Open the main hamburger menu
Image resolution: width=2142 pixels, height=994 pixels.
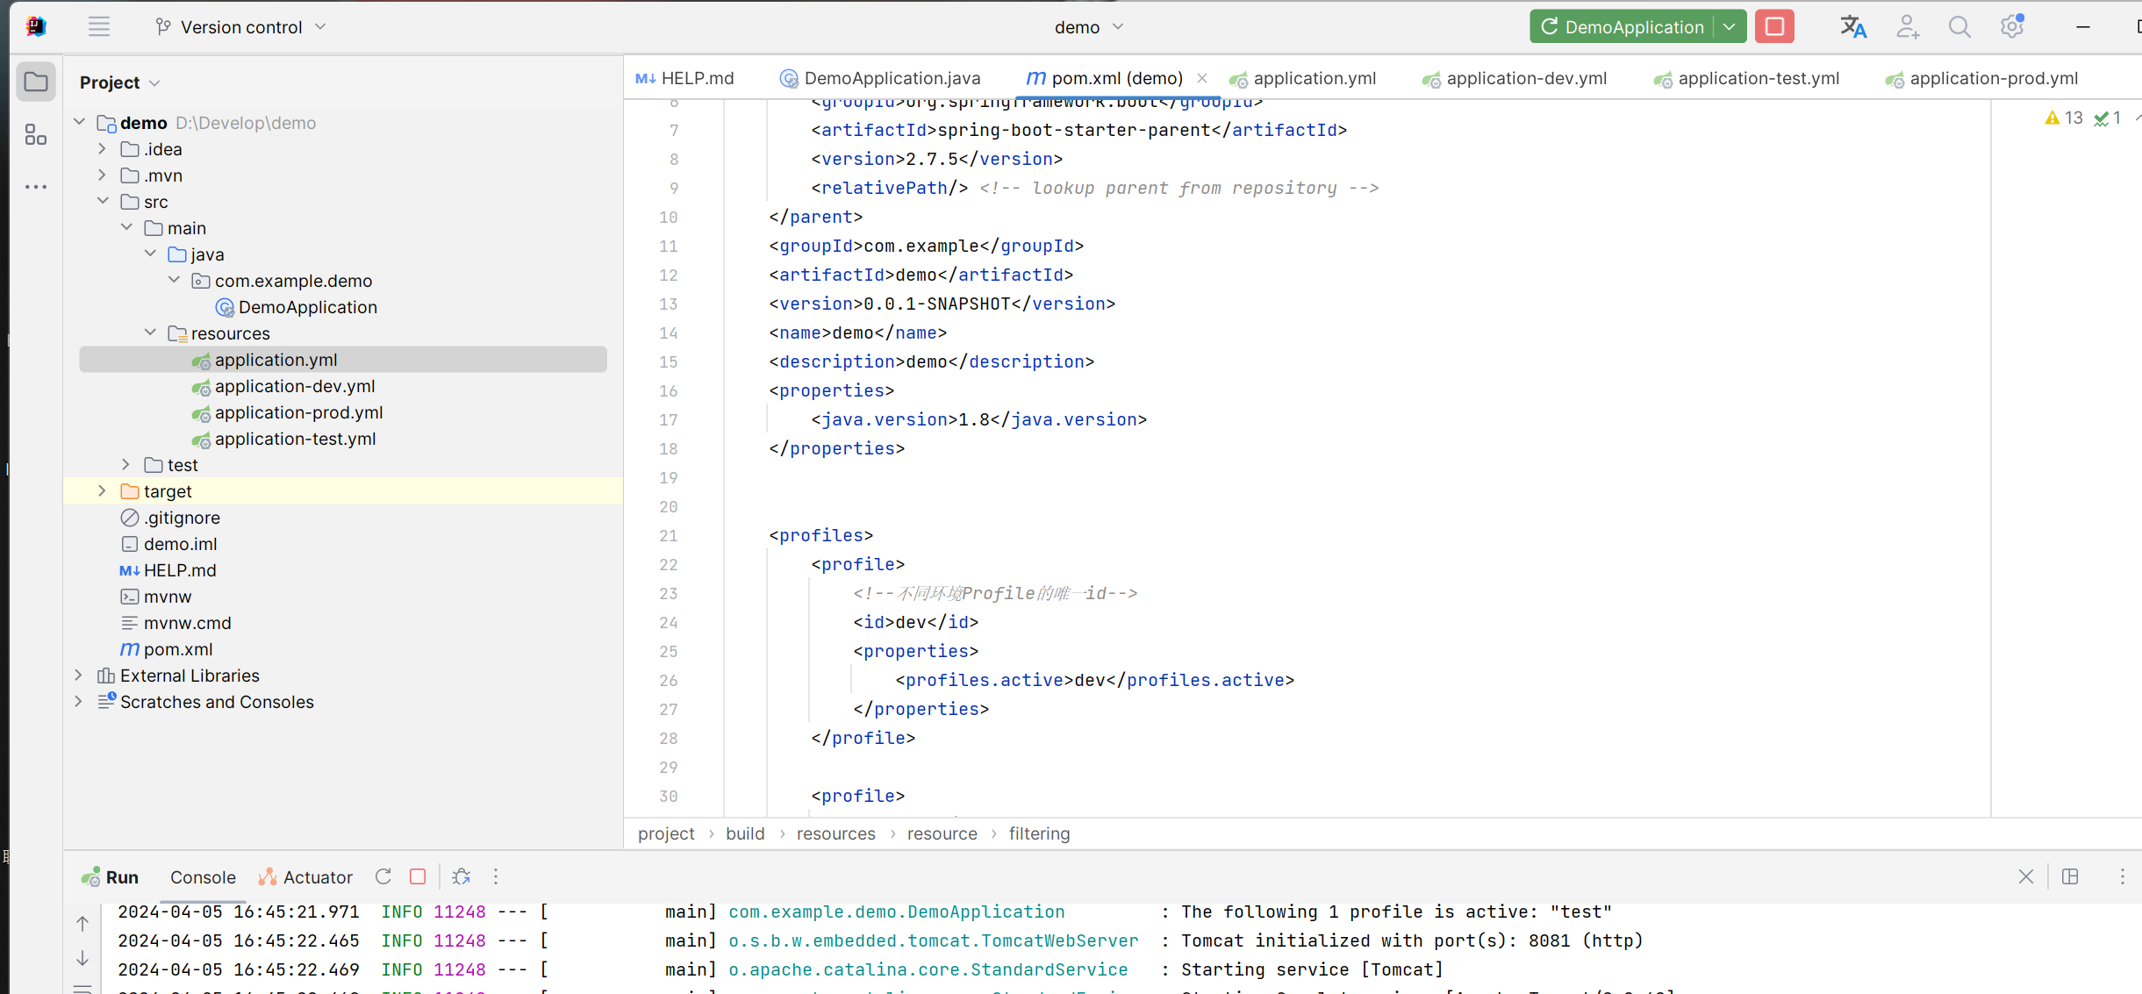coord(99,26)
